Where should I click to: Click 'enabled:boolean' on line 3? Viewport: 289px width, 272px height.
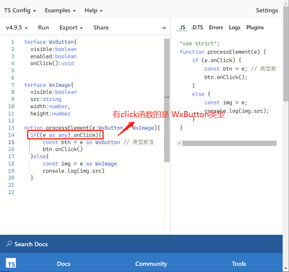tap(54, 57)
